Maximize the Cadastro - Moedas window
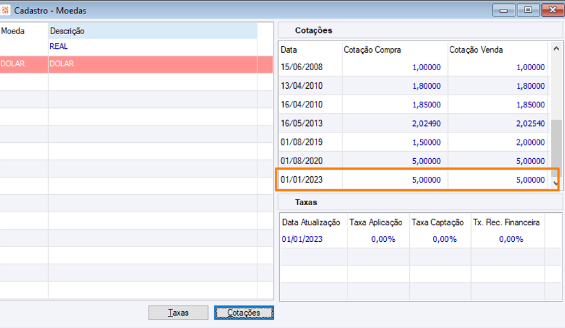 point(528,10)
